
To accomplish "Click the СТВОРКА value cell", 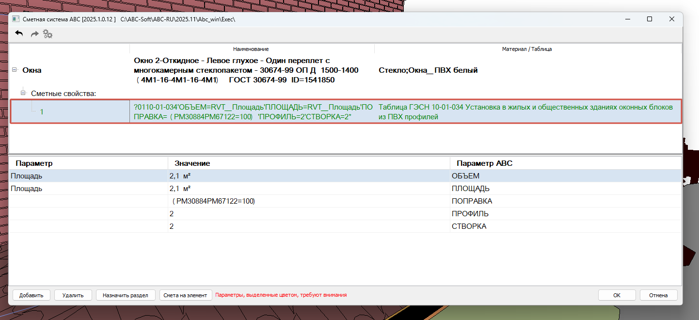I will pyautogui.click(x=309, y=226).
